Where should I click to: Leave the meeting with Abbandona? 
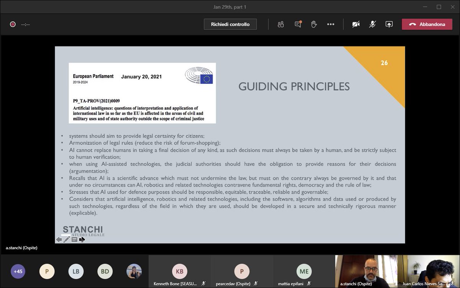(427, 24)
